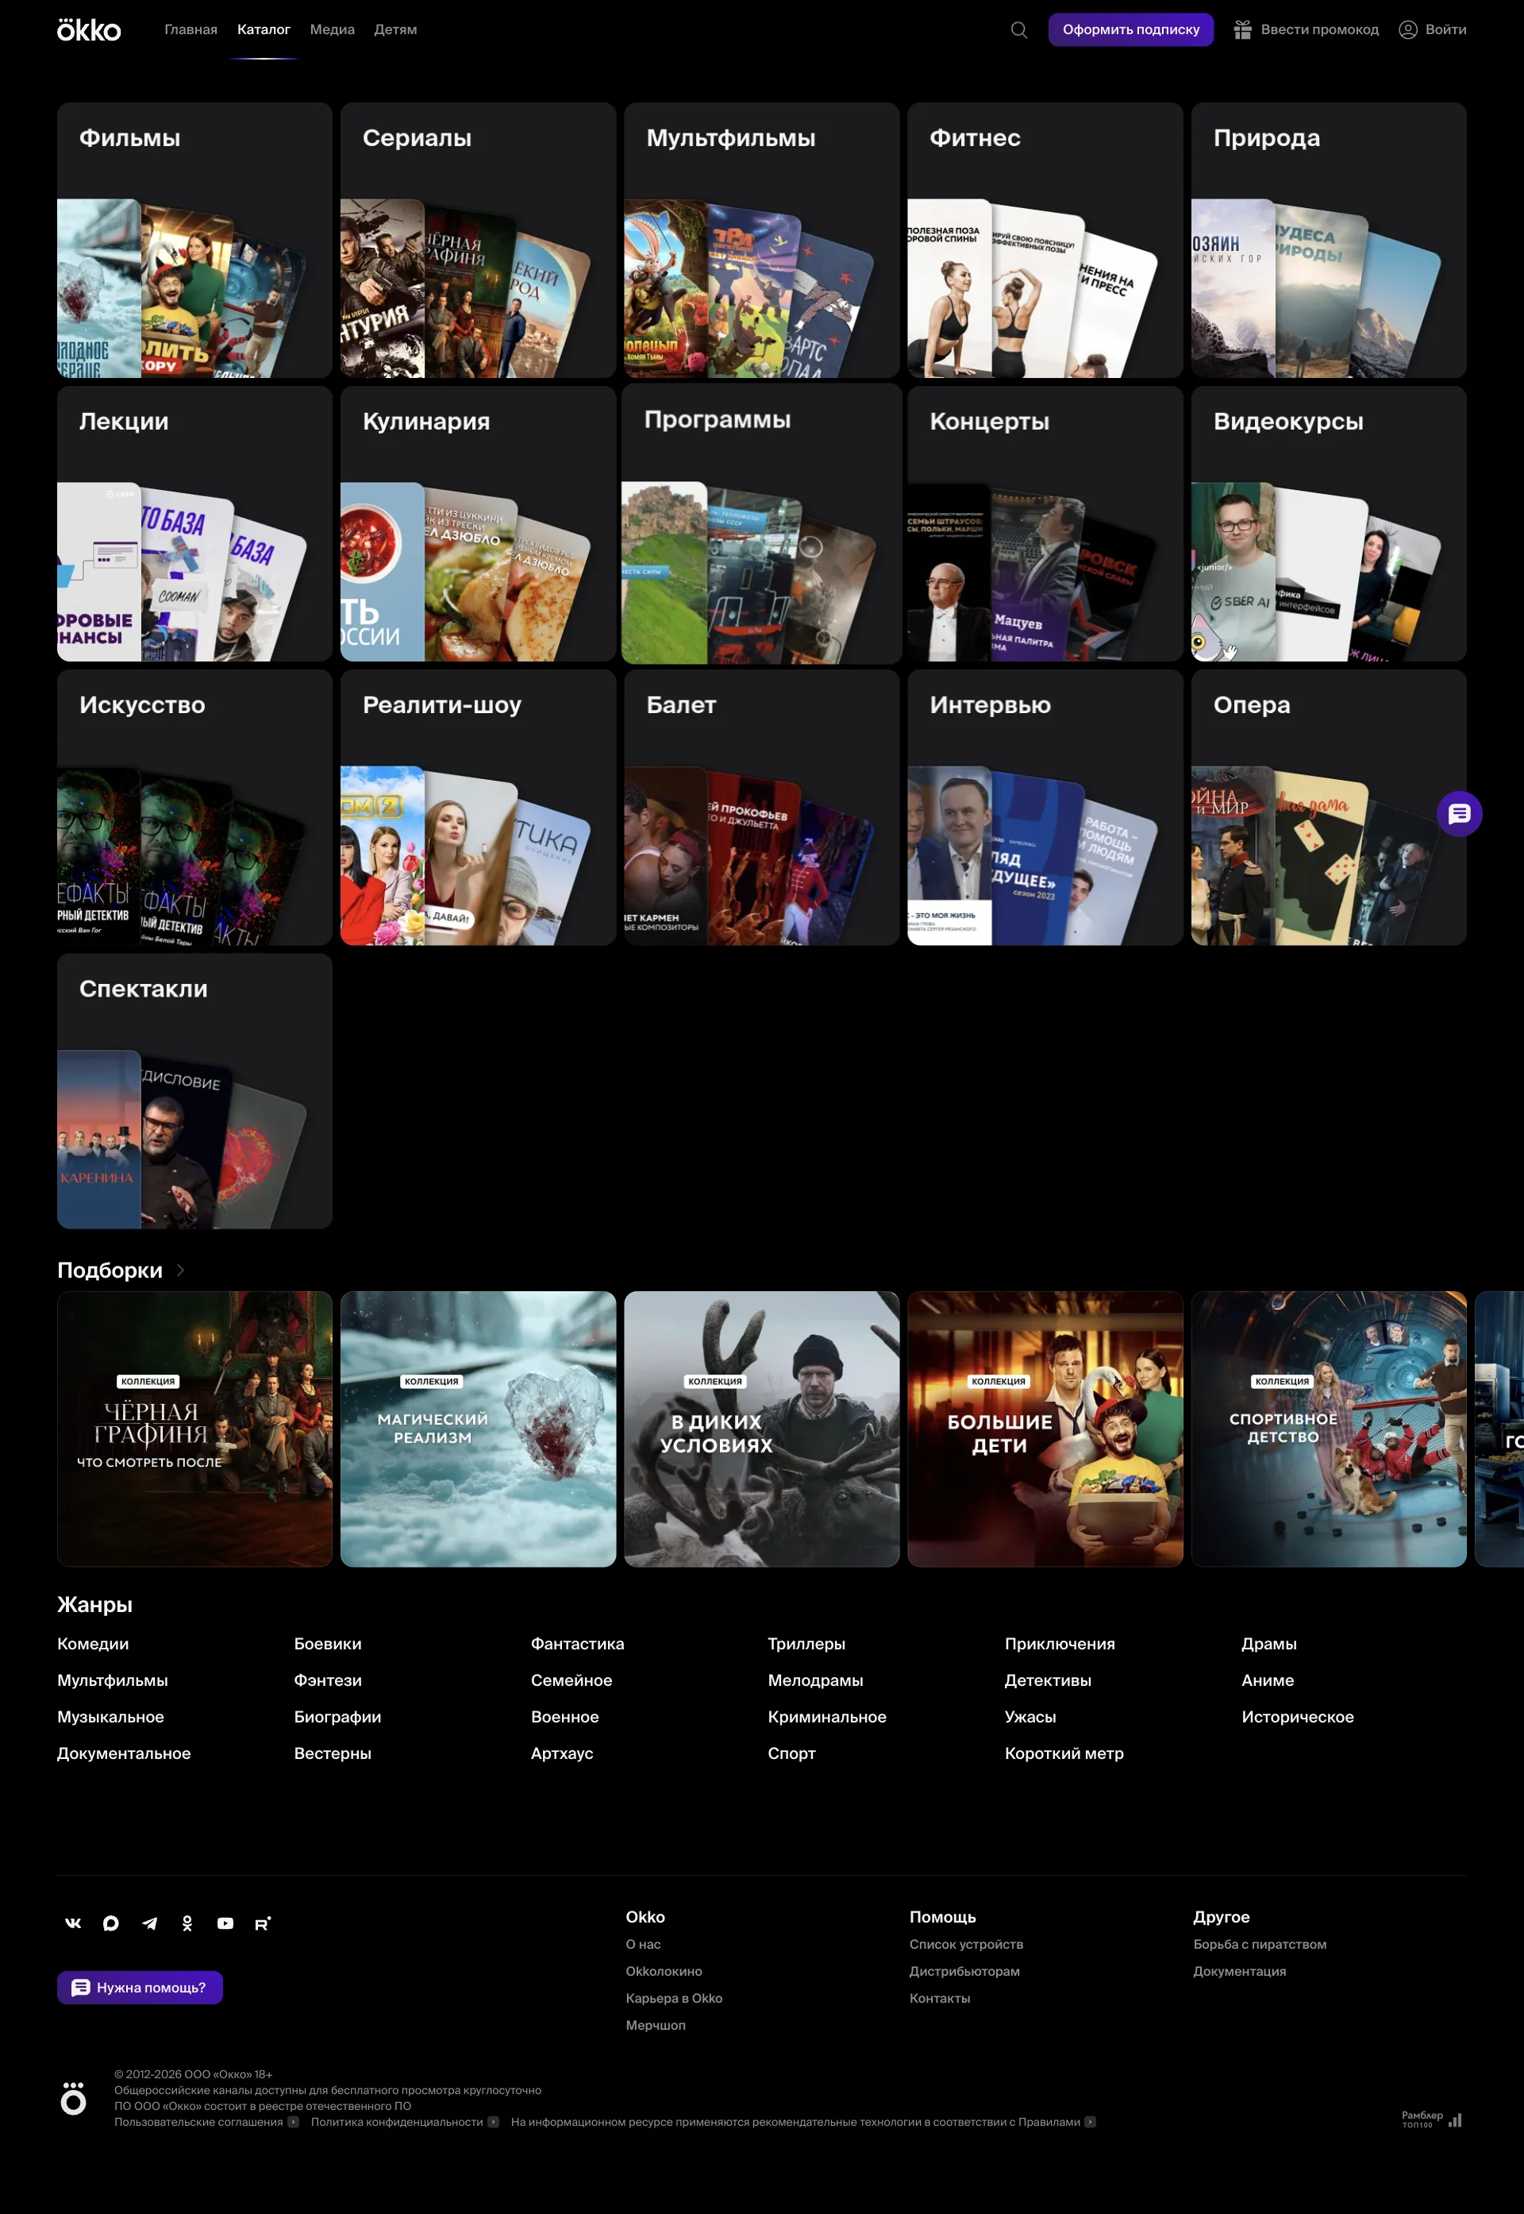Click the Rambler Top100 counter icon

(1431, 2119)
